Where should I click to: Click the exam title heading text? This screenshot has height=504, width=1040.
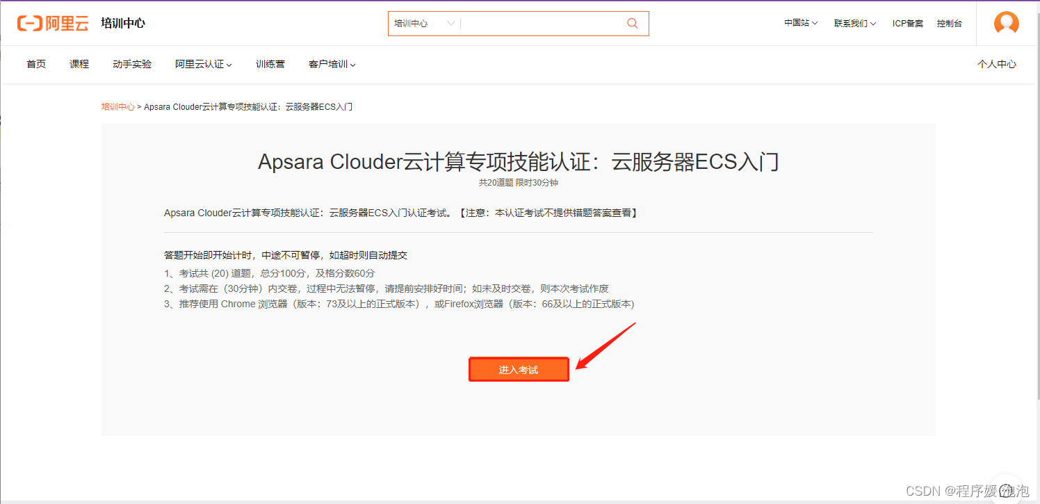tap(519, 162)
